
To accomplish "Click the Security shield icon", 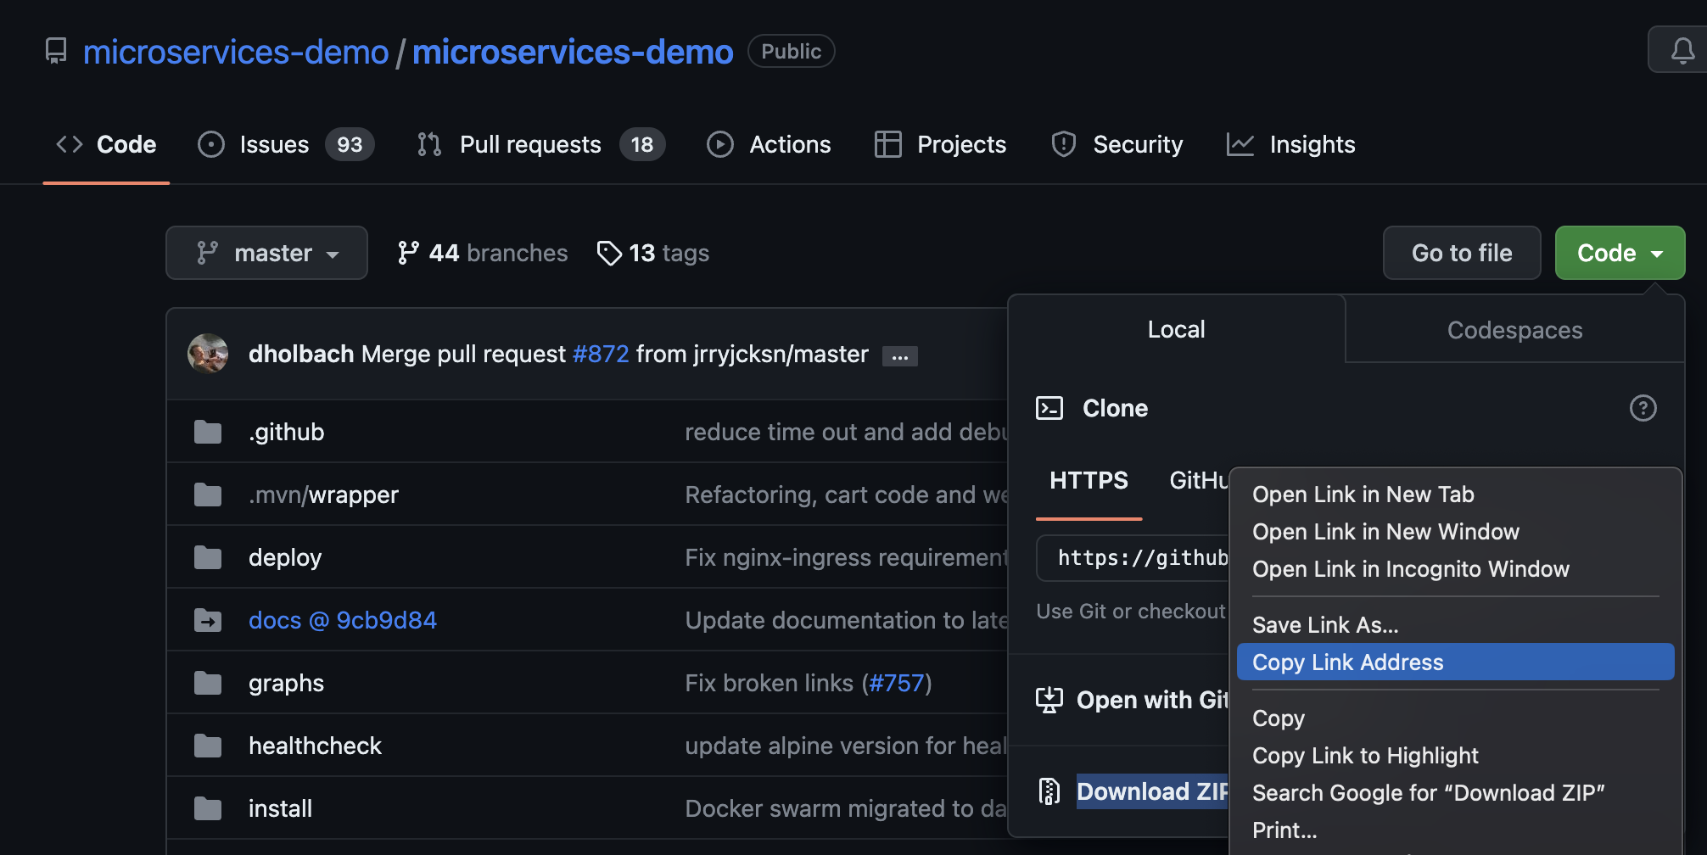I will coord(1064,144).
